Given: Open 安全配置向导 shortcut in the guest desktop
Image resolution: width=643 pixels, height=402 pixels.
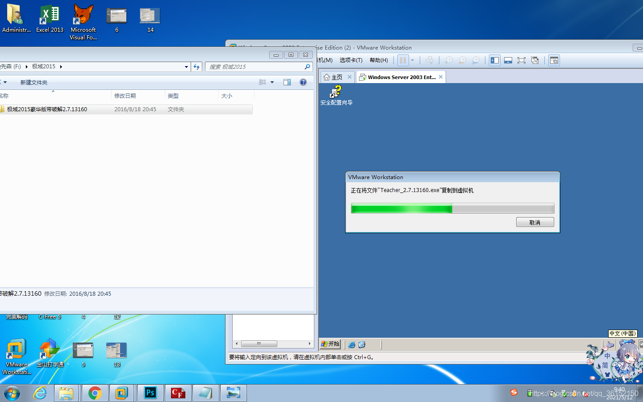Looking at the screenshot, I should click(x=336, y=96).
